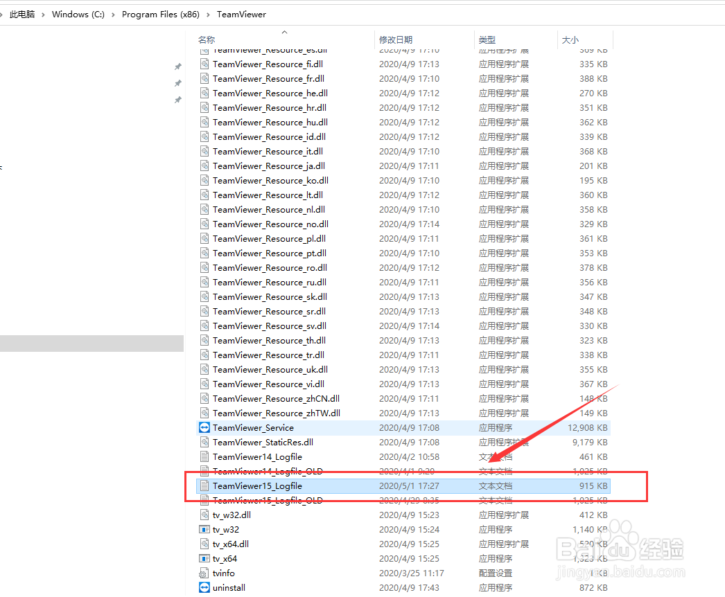The image size is (725, 597).
Task: Click the tv_w32 application icon
Action: (x=204, y=529)
